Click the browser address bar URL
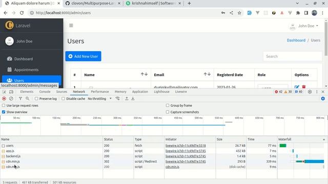Image resolution: width=328 pixels, height=184 pixels. (x=63, y=13)
